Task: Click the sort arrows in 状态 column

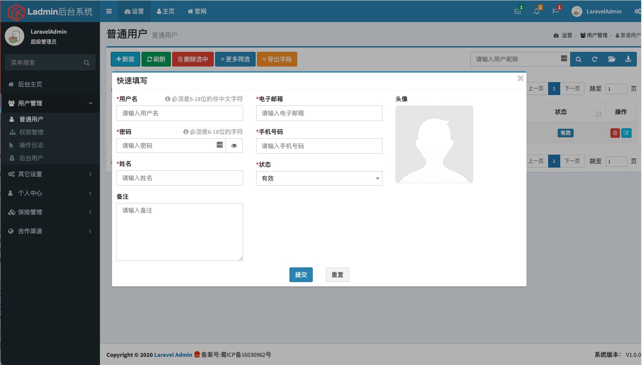Action: pos(599,114)
